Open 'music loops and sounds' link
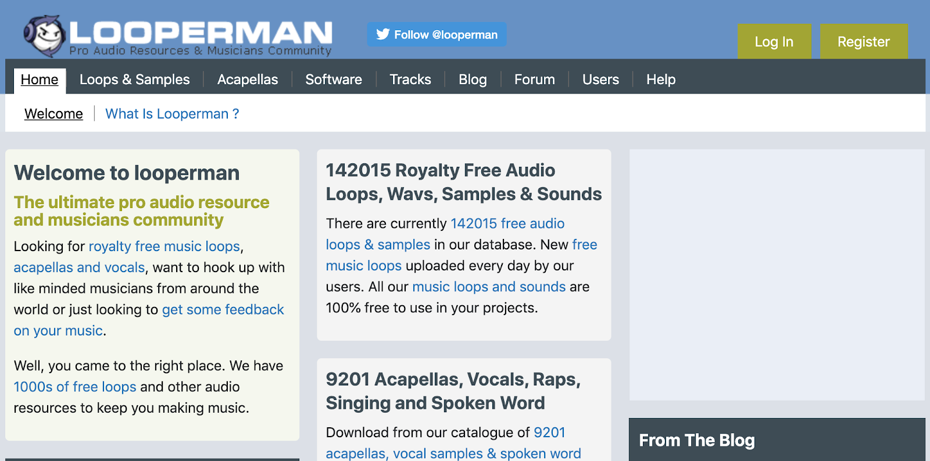The height and width of the screenshot is (461, 930). tap(489, 287)
